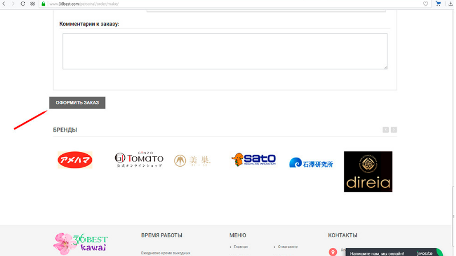The height and width of the screenshot is (256, 456).
Task: Open the shopping cart icon in the toolbar
Action: 438,4
